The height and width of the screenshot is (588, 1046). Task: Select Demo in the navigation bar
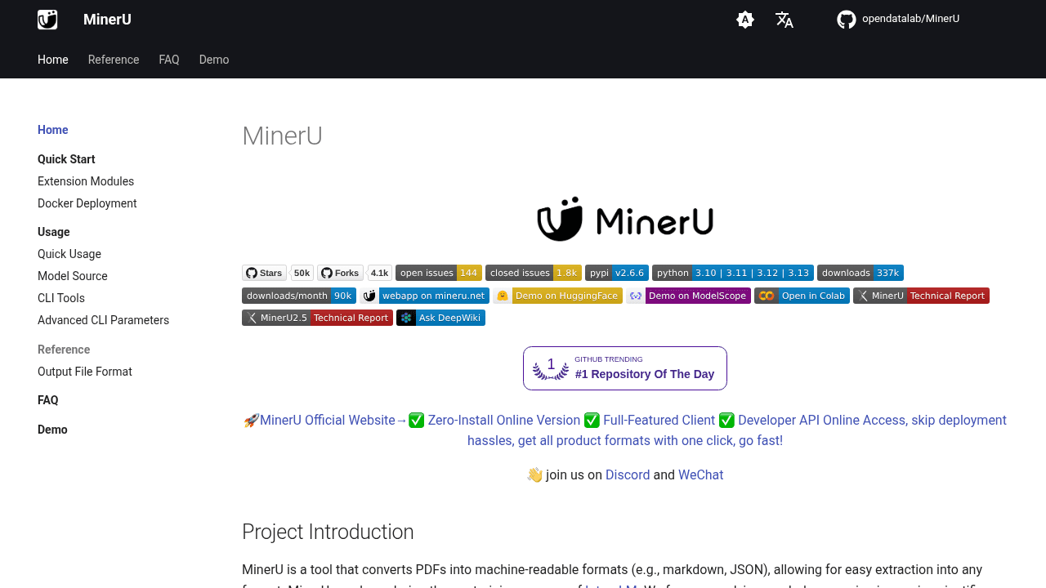click(x=213, y=59)
